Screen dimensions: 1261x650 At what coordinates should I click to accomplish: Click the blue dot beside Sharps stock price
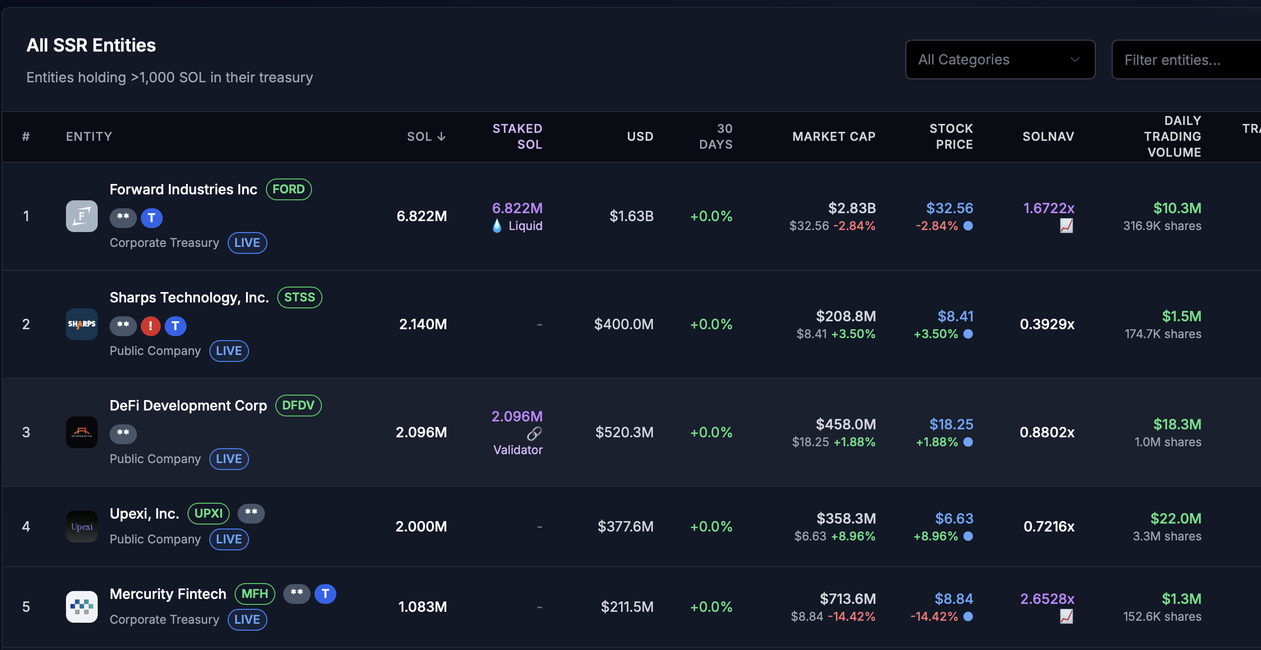pyautogui.click(x=968, y=334)
